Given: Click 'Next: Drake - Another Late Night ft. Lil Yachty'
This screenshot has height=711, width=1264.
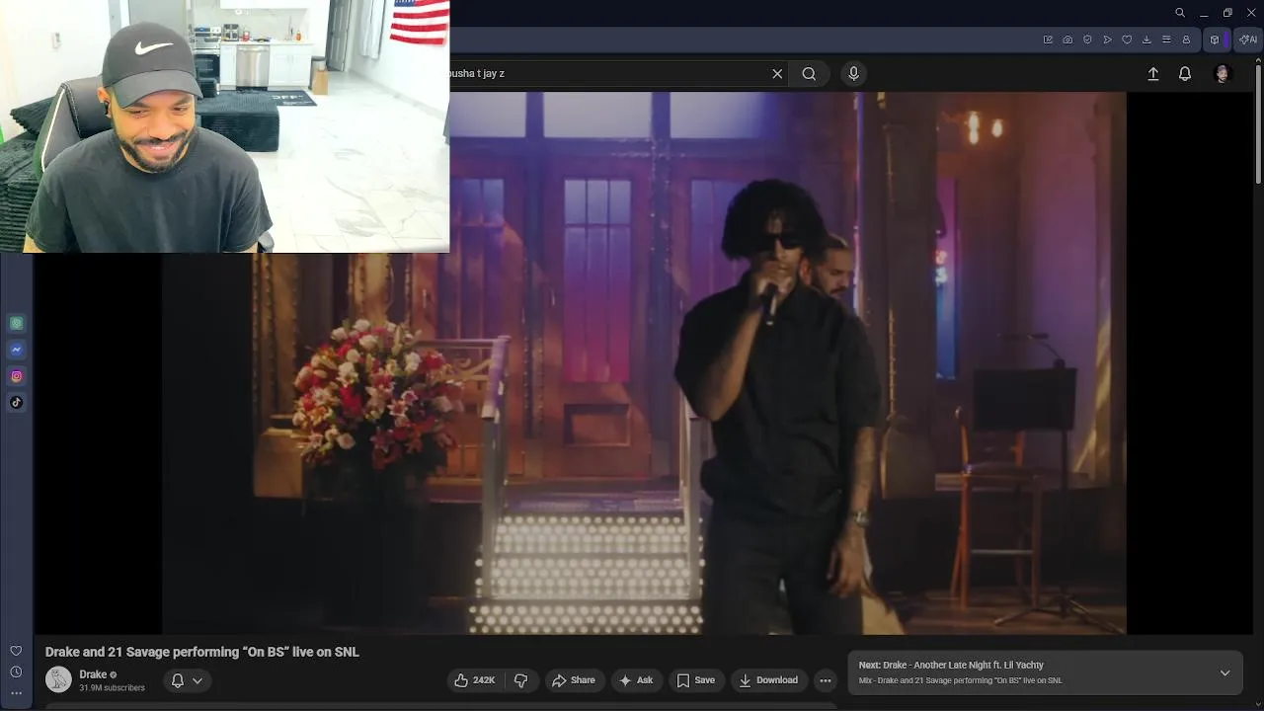Looking at the screenshot, I should tap(951, 666).
